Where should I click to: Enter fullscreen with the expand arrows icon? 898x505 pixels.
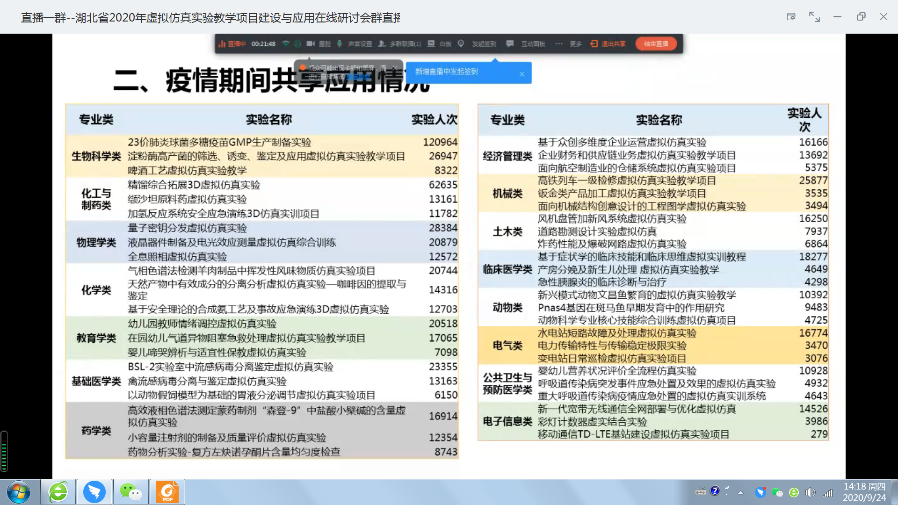pyautogui.click(x=814, y=17)
